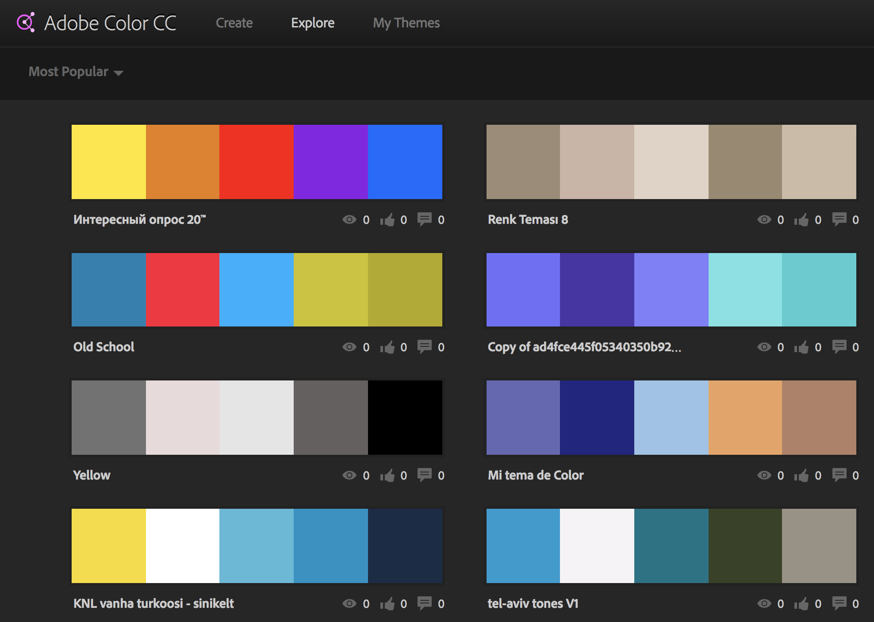Click the eye views icon for Yellow theme

tap(349, 476)
